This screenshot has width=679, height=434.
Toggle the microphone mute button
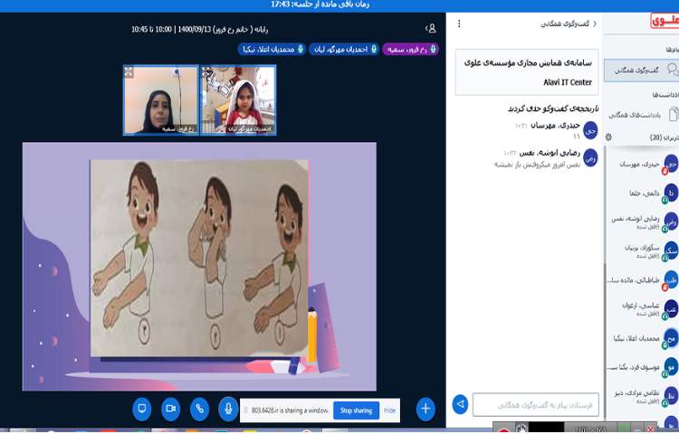click(228, 409)
